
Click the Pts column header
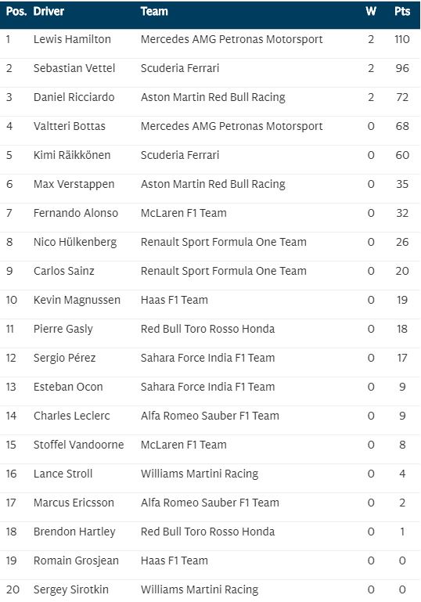click(x=401, y=12)
